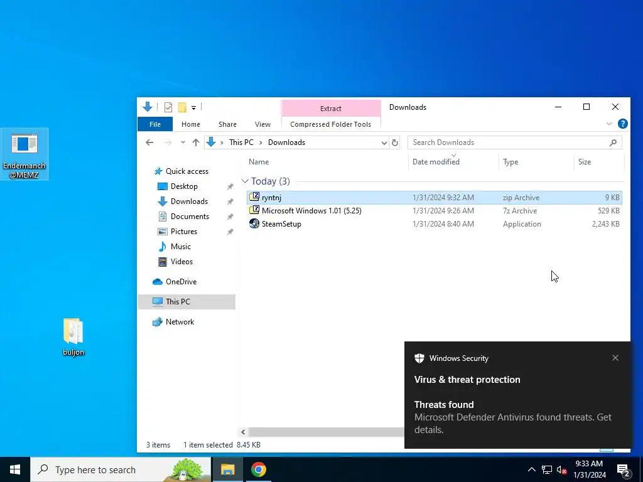Select the Extract contextual tab header
Screen dimensions: 643x482
[x=330, y=108]
